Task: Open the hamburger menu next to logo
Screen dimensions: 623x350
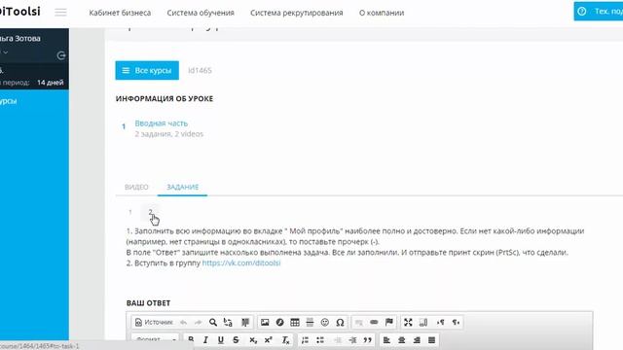Action: coord(60,13)
